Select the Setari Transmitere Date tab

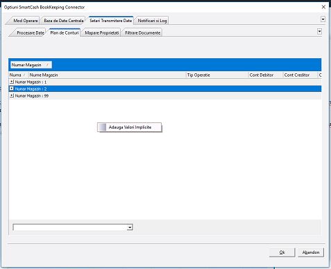tap(110, 20)
